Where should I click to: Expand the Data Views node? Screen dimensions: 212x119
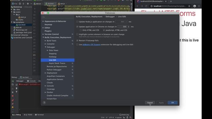[47, 50]
